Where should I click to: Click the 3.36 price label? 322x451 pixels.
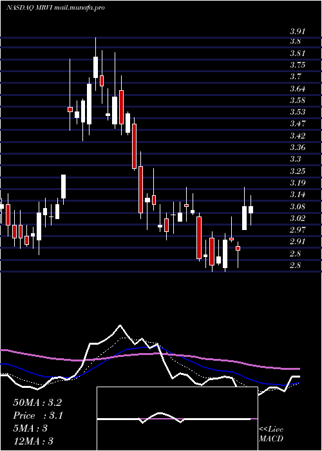pos(298,148)
